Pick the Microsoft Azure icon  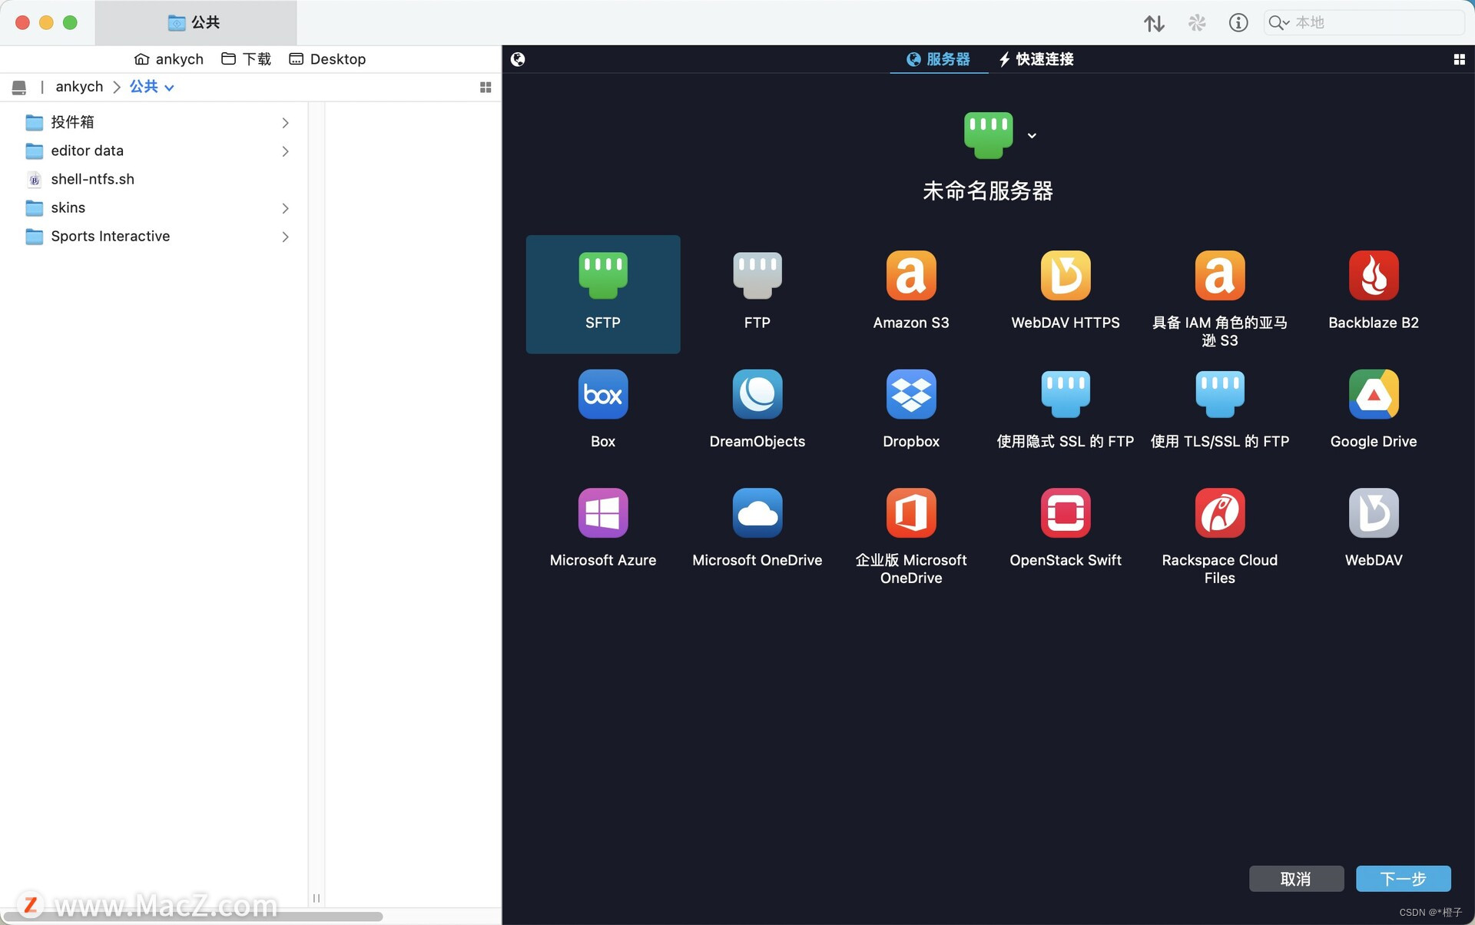point(602,513)
